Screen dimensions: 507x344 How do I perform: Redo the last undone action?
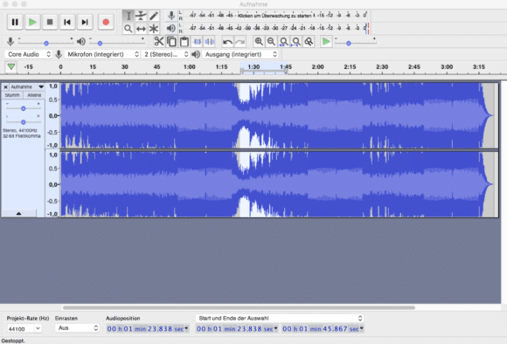point(240,41)
